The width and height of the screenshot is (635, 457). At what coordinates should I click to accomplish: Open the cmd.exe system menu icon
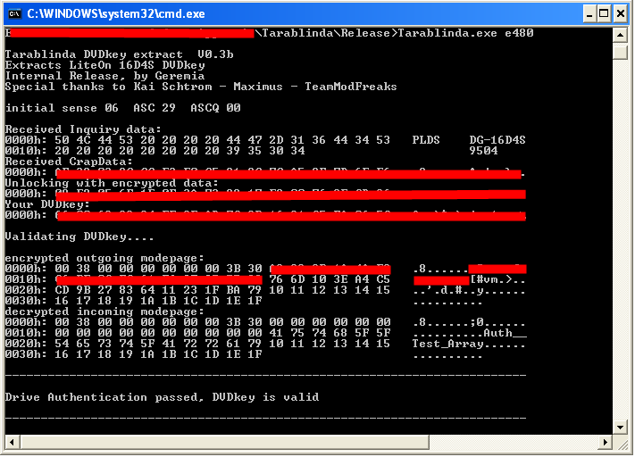(x=14, y=13)
